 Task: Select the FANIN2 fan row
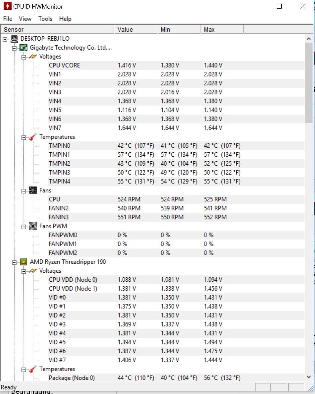click(176, 208)
